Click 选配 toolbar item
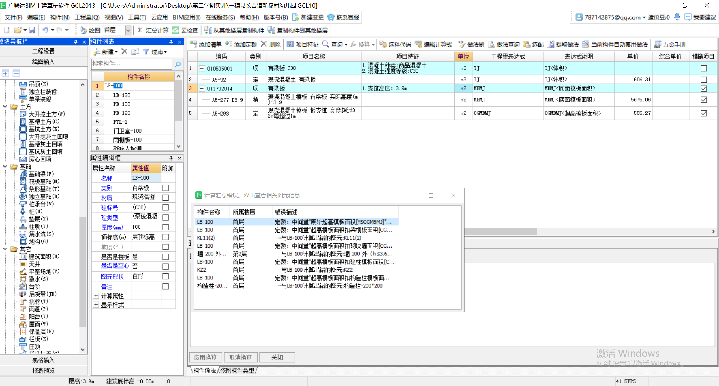Image resolution: width=719 pixels, height=386 pixels. (533, 44)
